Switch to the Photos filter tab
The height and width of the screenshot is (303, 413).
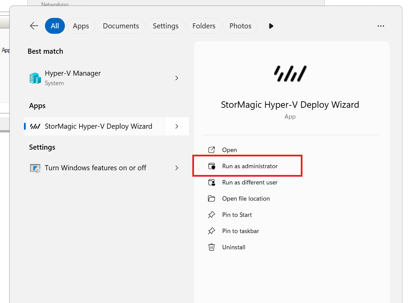point(240,26)
